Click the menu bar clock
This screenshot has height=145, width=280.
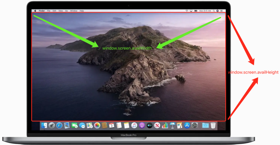pyautogui.click(x=205, y=11)
